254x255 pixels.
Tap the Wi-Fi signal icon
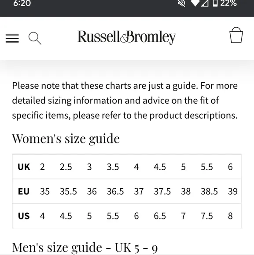[x=195, y=3]
